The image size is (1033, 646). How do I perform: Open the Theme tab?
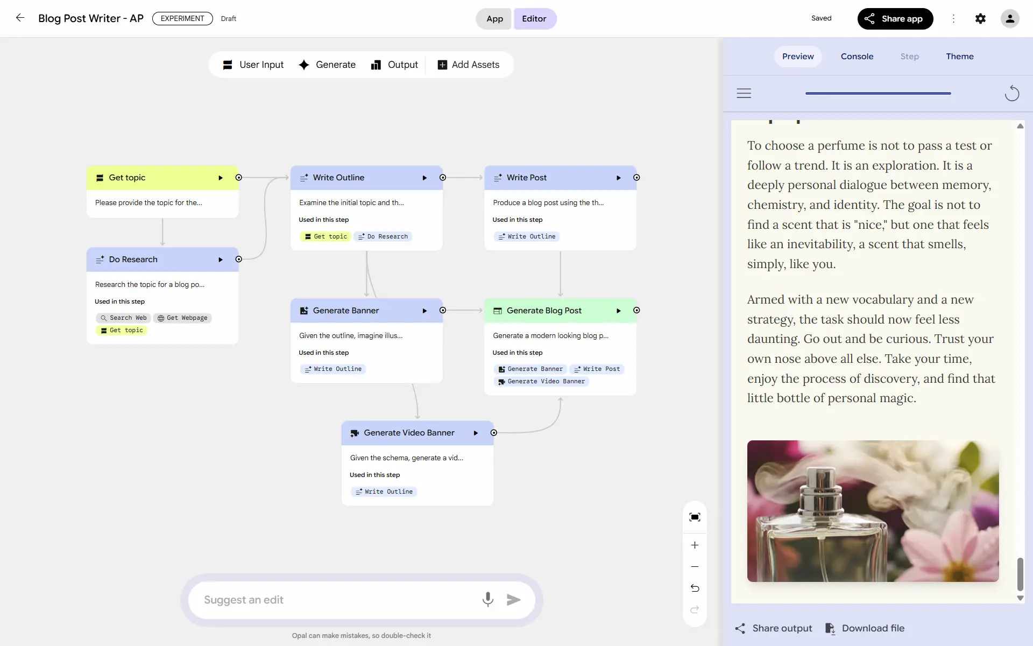pyautogui.click(x=959, y=57)
